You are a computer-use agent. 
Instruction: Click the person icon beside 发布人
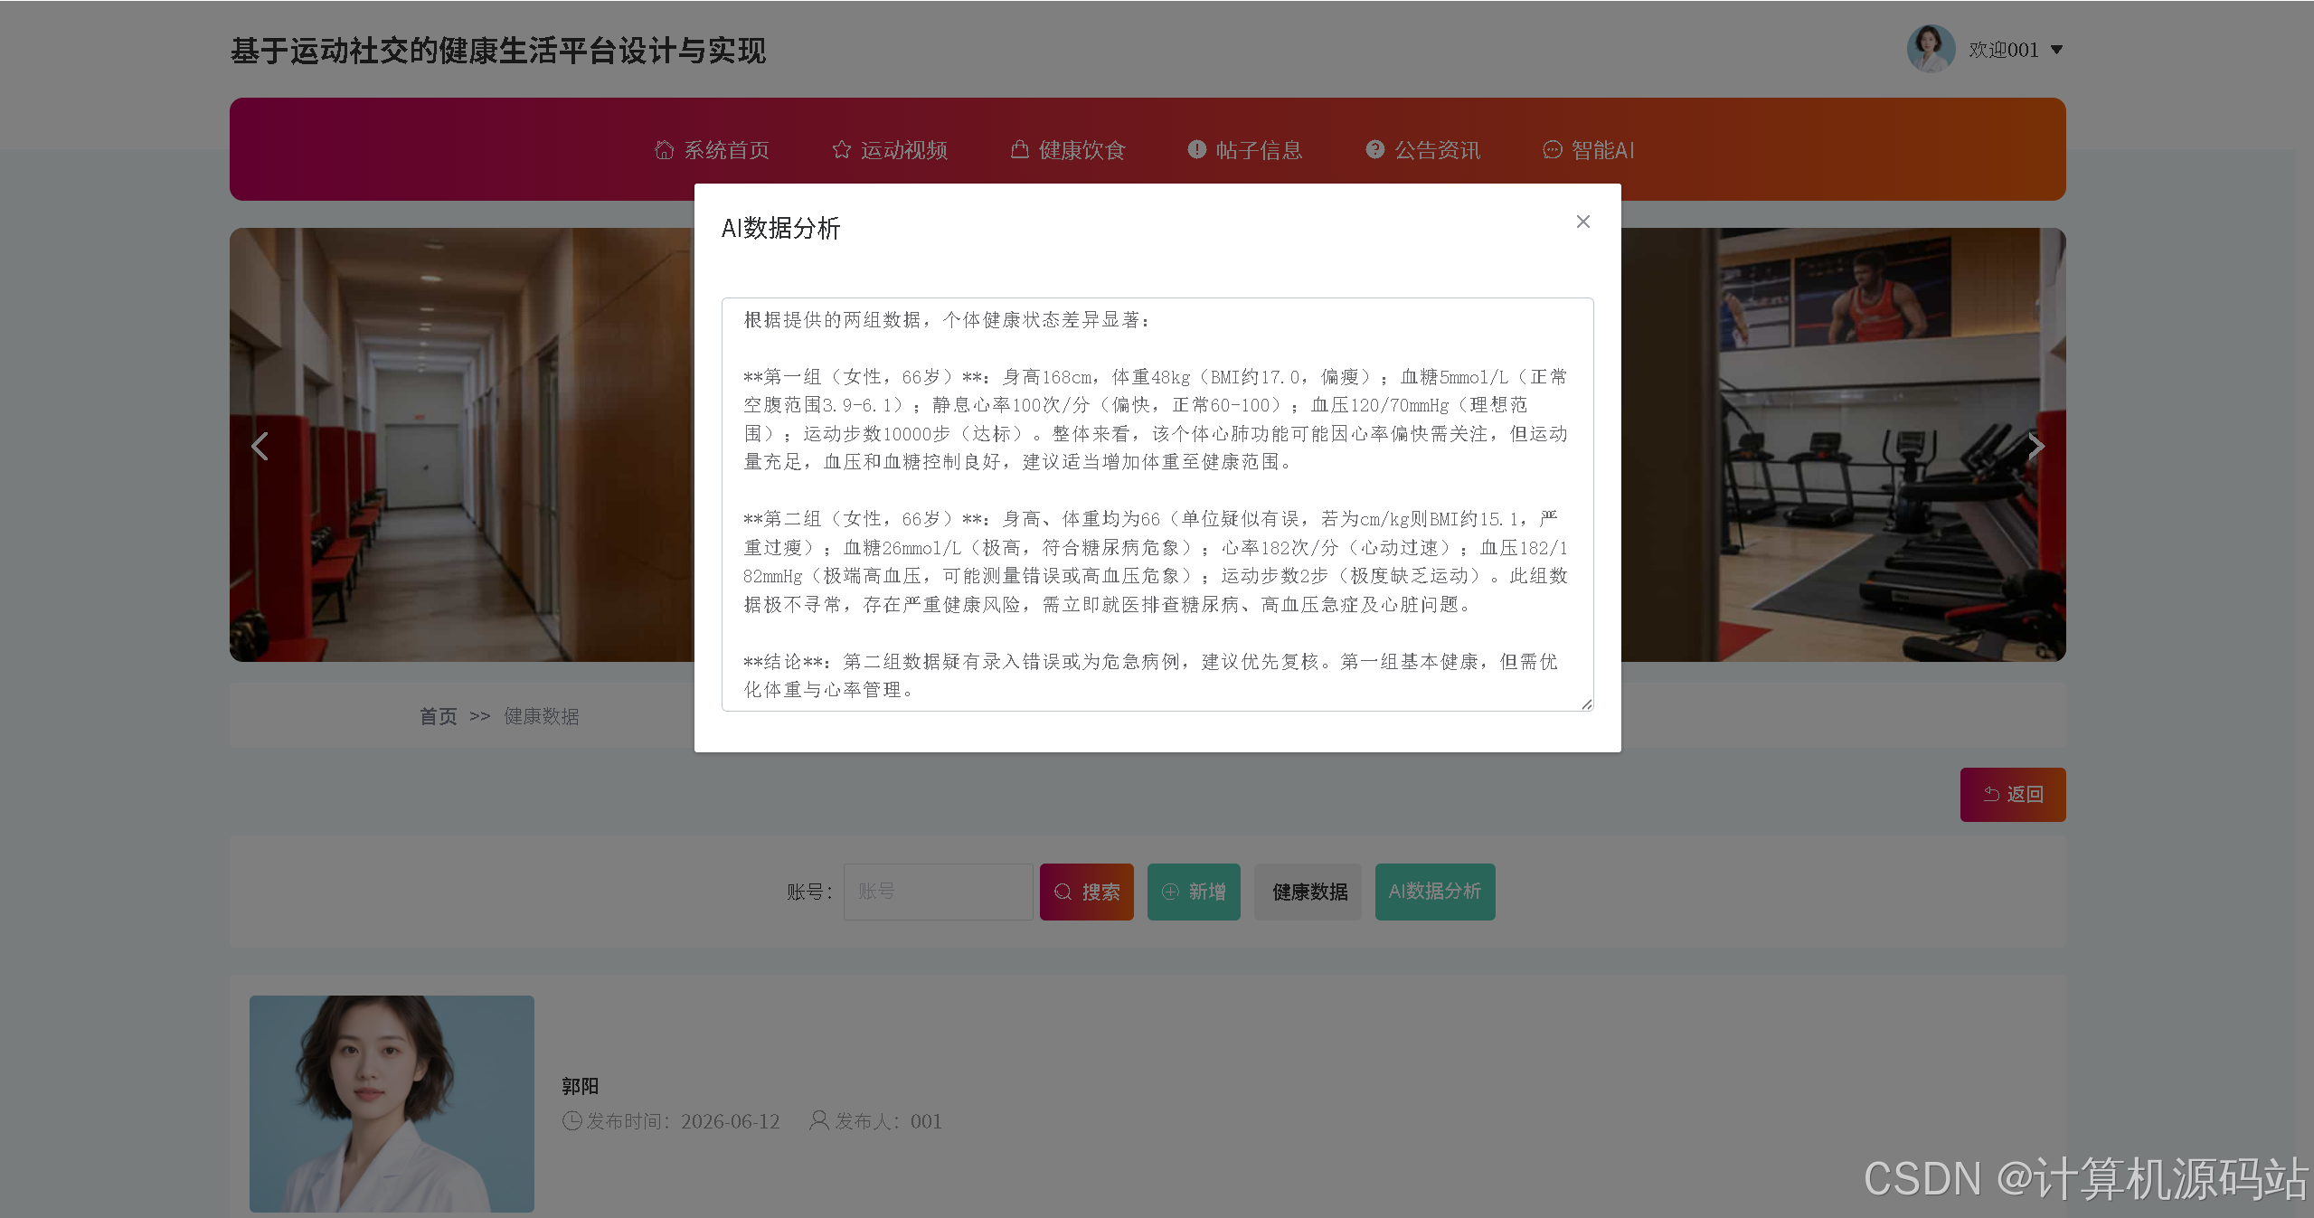pyautogui.click(x=818, y=1120)
